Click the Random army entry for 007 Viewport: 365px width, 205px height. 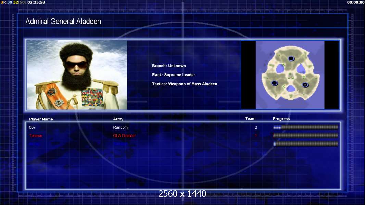coord(120,127)
